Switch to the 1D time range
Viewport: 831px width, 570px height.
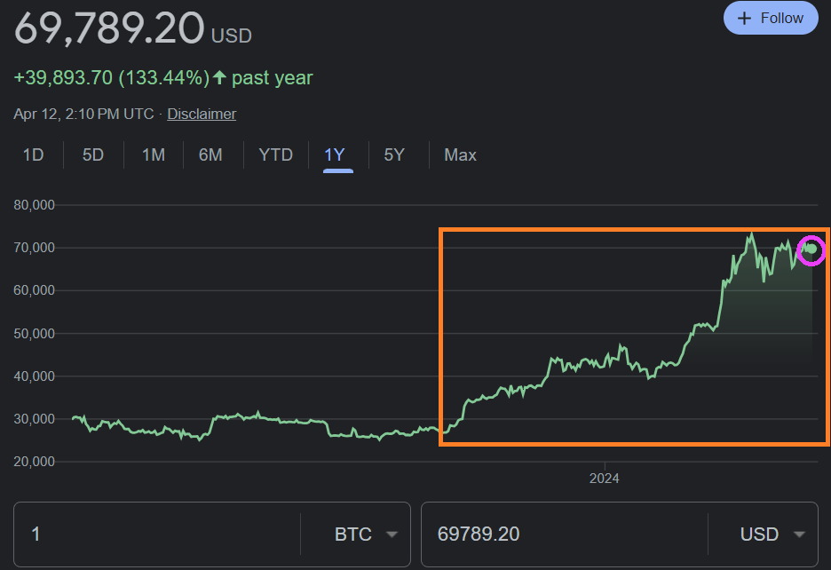click(x=33, y=154)
